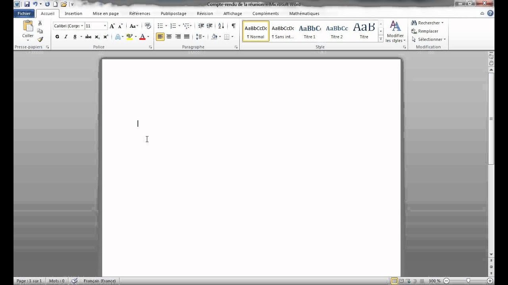
Task: Open Word help question mark
Action: pyautogui.click(x=490, y=13)
